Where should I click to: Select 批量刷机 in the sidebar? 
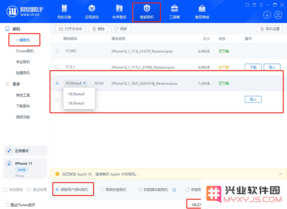coord(23,73)
